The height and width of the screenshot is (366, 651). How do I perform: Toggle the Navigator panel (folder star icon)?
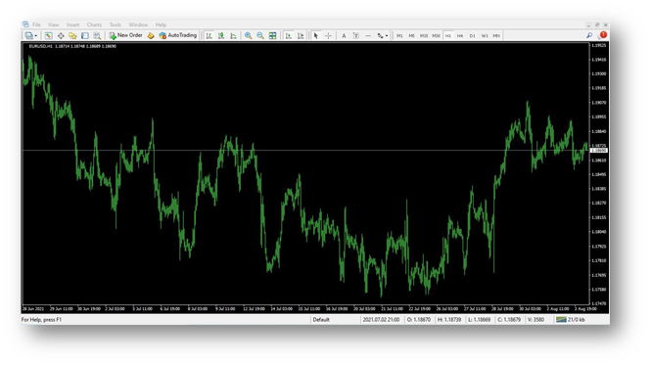72,35
